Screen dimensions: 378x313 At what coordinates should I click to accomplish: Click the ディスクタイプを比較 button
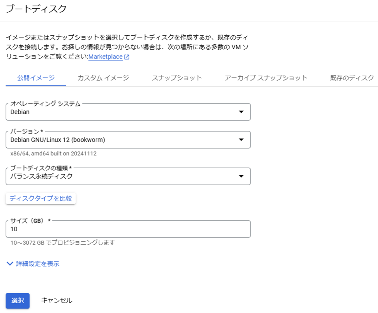click(x=41, y=198)
